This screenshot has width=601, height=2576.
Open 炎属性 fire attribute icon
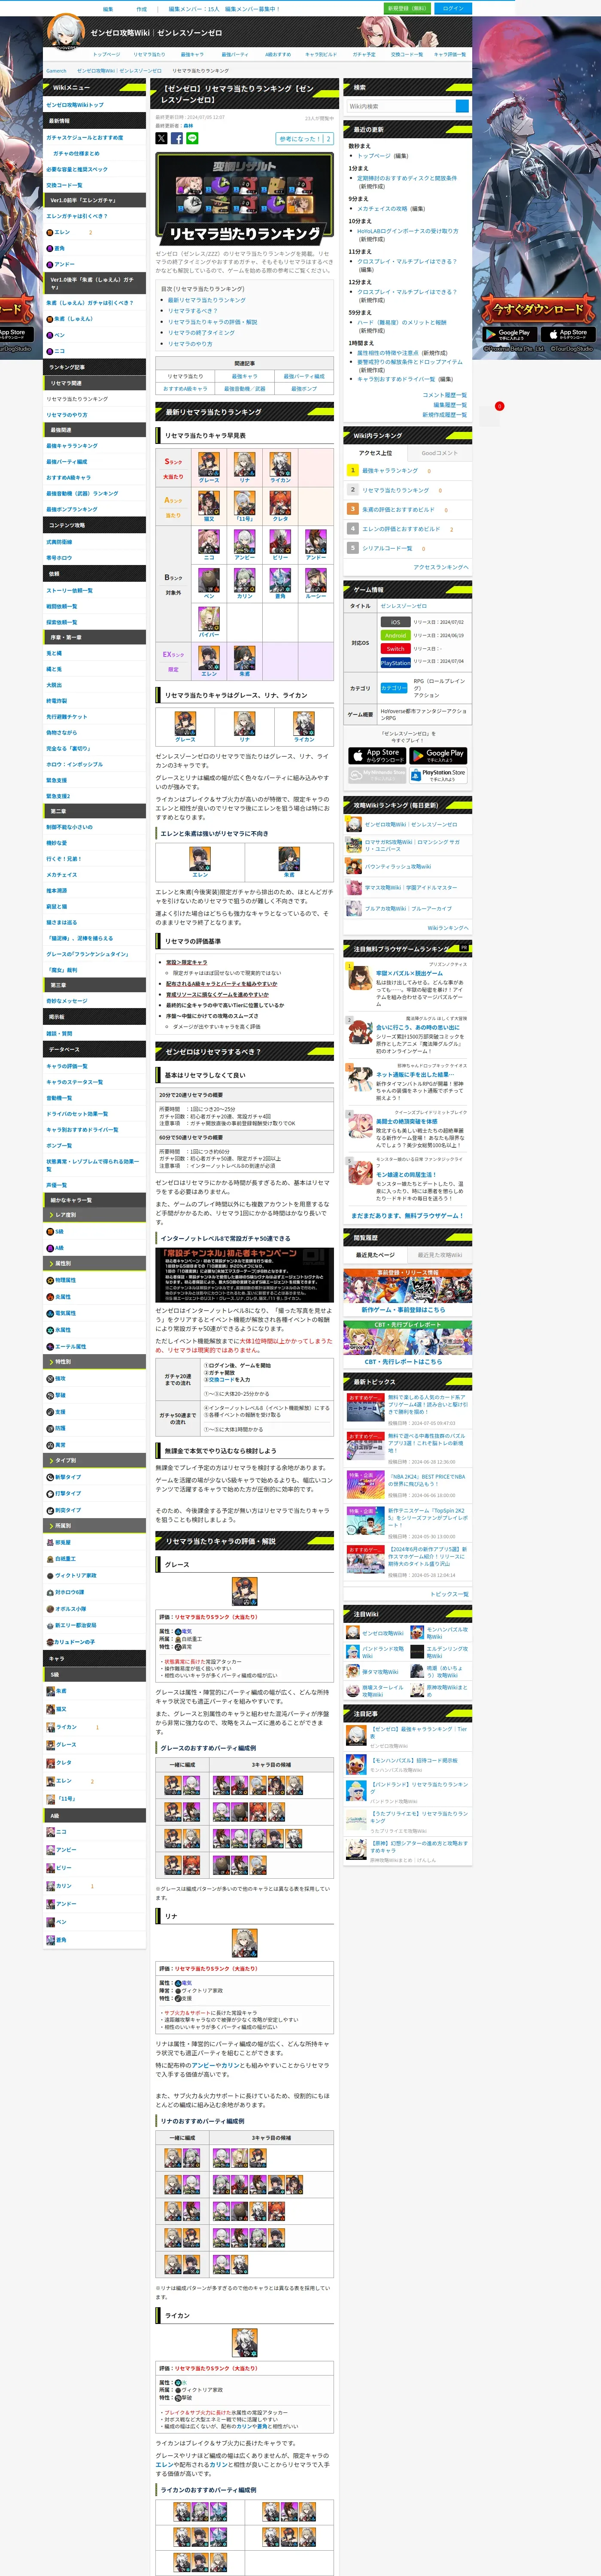(x=50, y=1296)
